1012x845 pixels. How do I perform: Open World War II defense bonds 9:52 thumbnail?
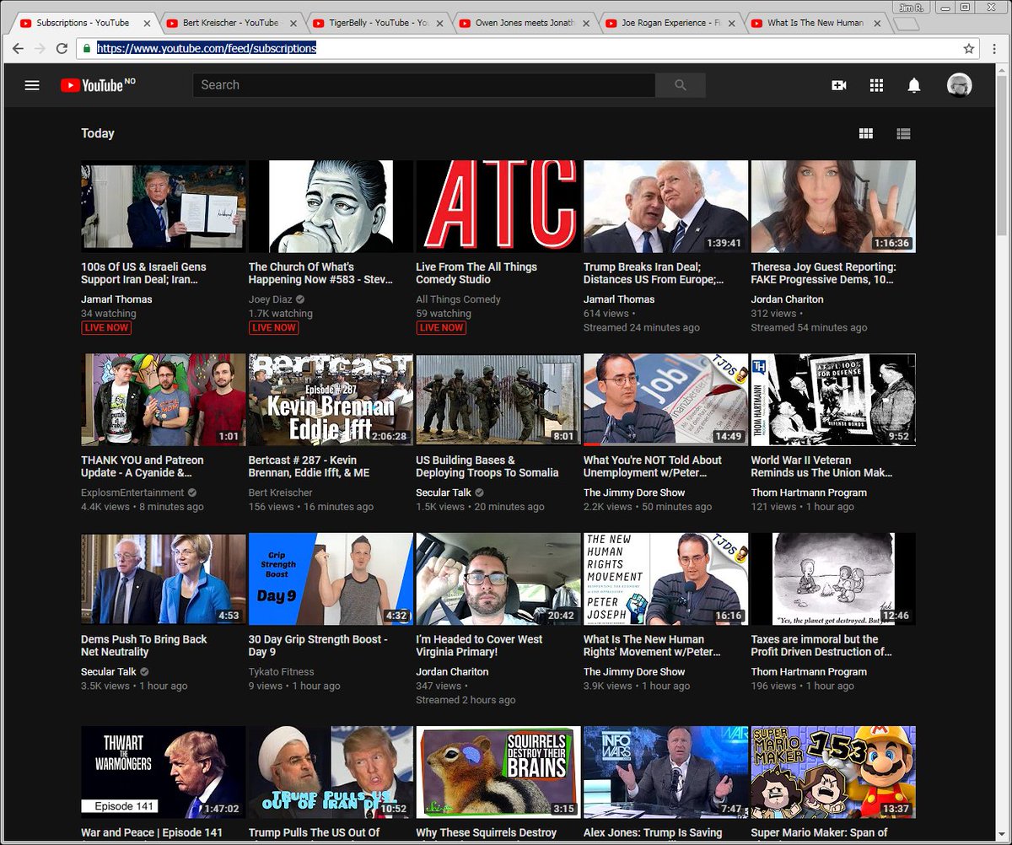tap(833, 400)
